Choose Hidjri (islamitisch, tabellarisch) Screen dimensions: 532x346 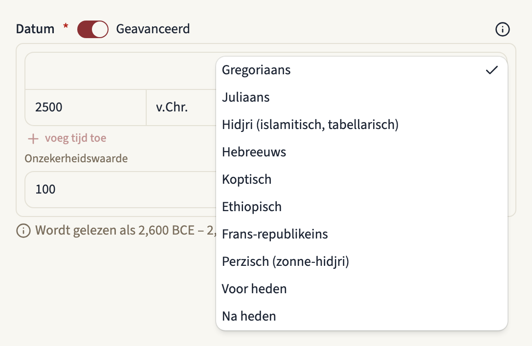362,125
